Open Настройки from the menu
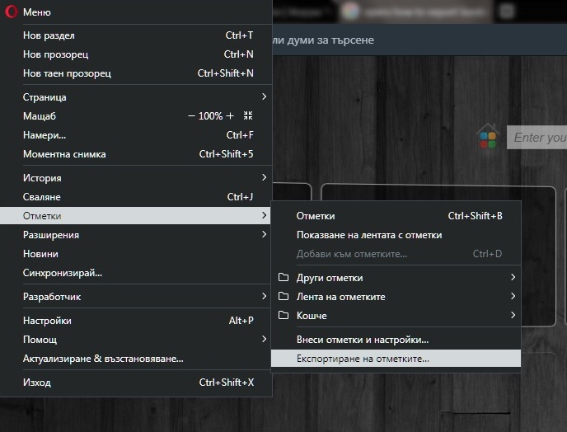567x432 pixels. point(47,321)
